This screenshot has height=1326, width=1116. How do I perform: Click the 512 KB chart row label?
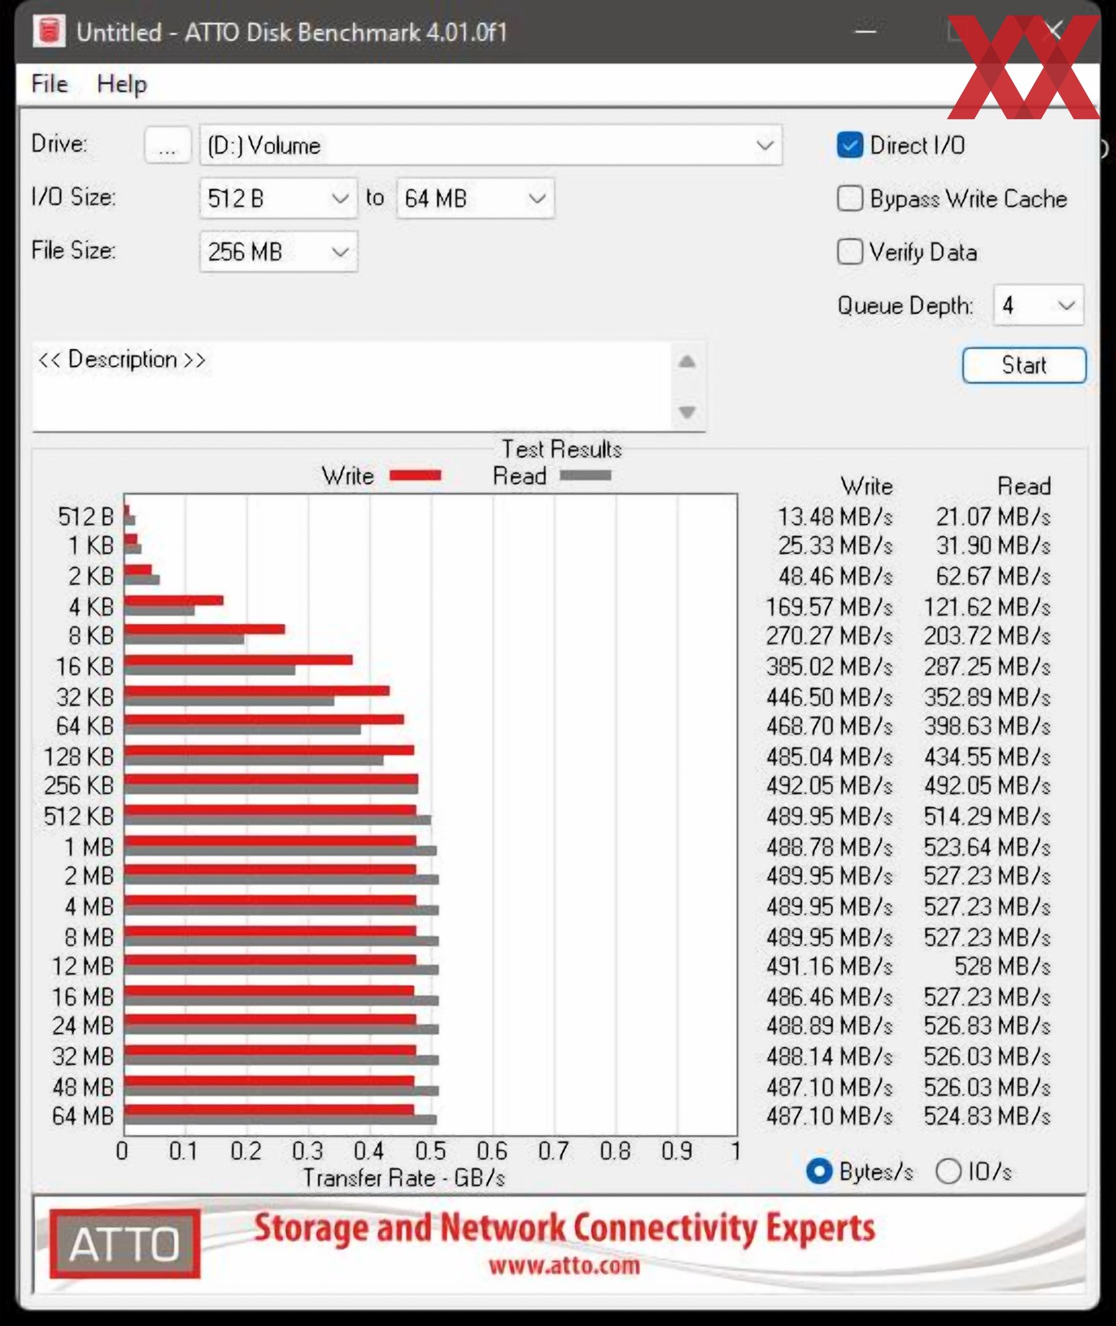[78, 816]
